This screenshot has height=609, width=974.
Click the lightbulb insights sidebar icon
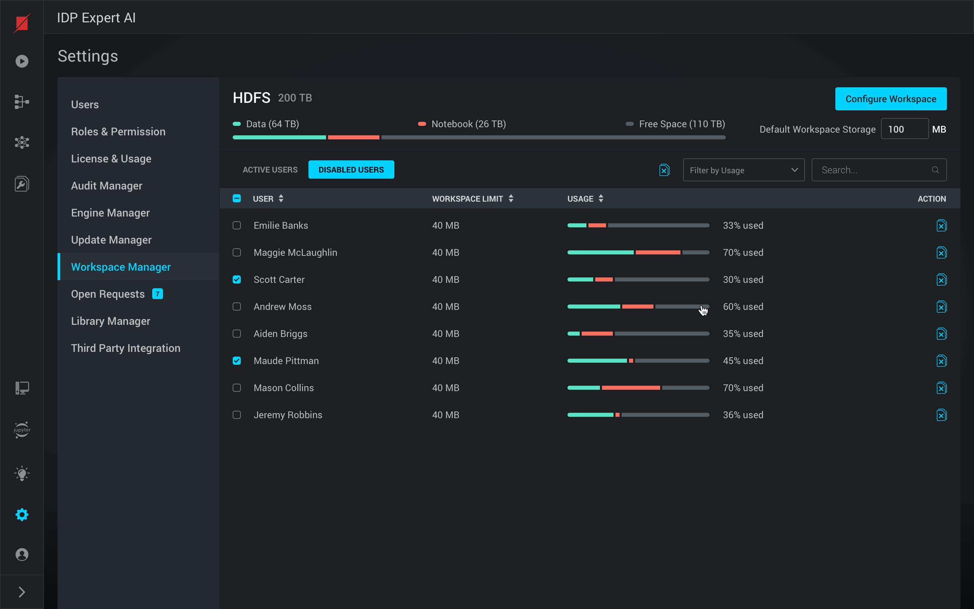(x=22, y=474)
